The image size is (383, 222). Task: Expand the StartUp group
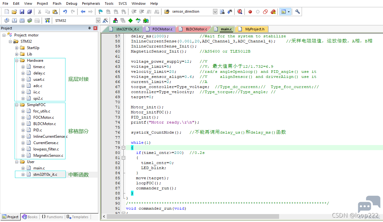17,48
